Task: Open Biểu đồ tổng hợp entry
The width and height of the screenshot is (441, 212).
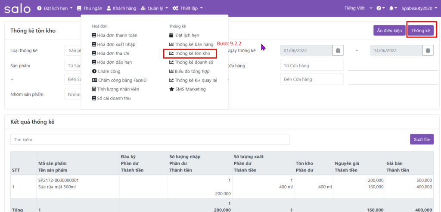Action: point(189,72)
